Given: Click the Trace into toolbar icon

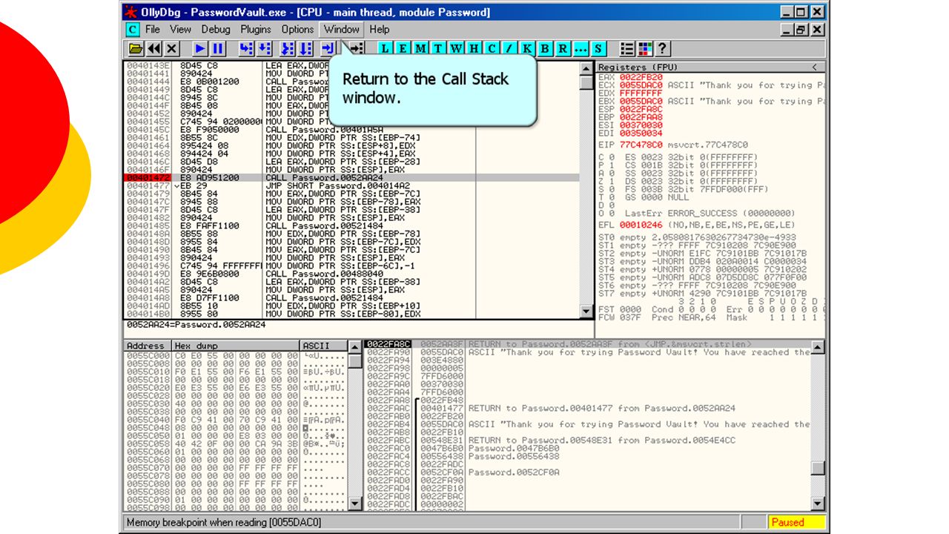Looking at the screenshot, I should 287,48.
